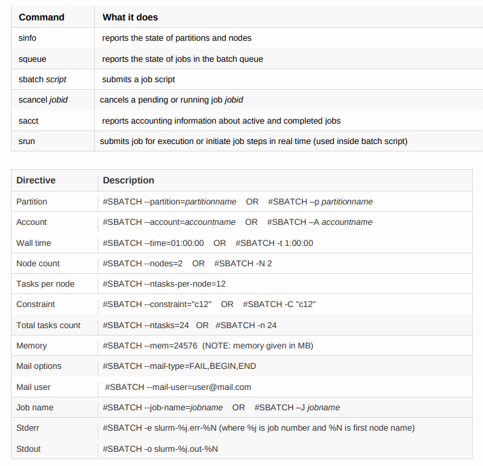The width and height of the screenshot is (483, 466).
Task: Click the Tasks per node label
Action: (x=45, y=284)
